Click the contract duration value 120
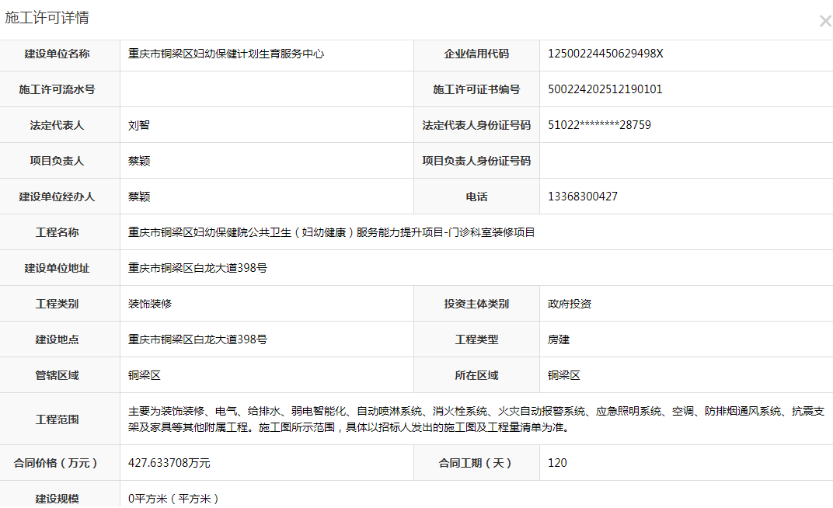The height and width of the screenshot is (508, 833). click(557, 463)
